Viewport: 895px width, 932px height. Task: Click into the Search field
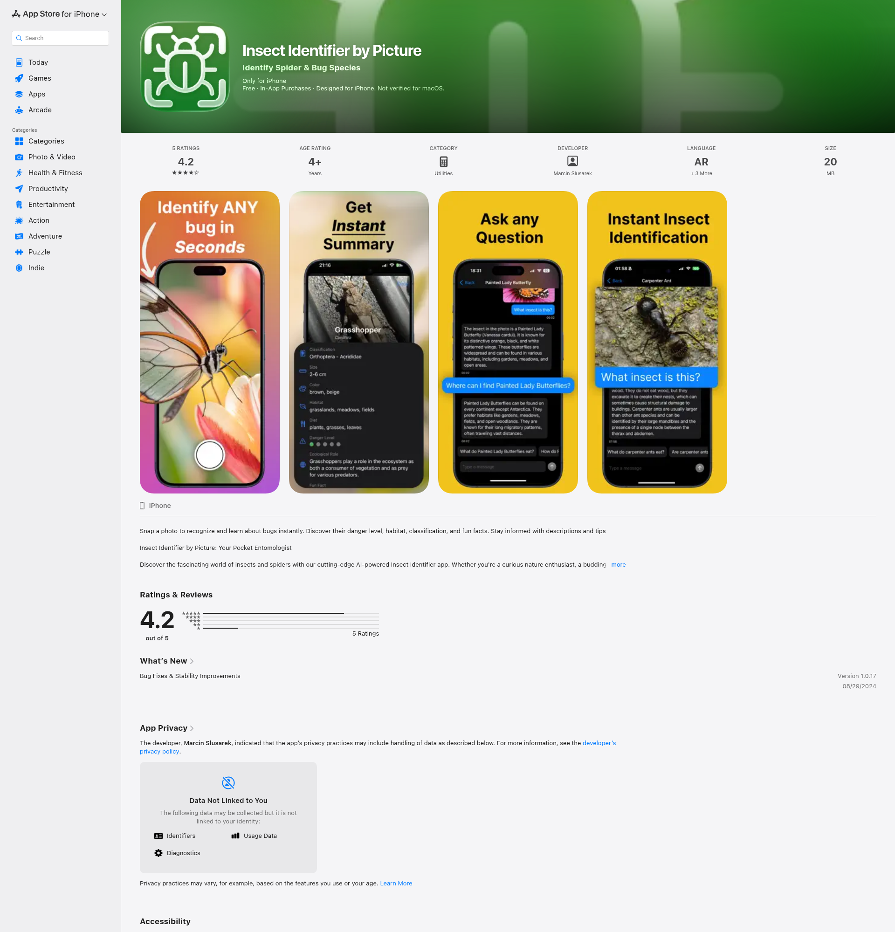[61, 38]
